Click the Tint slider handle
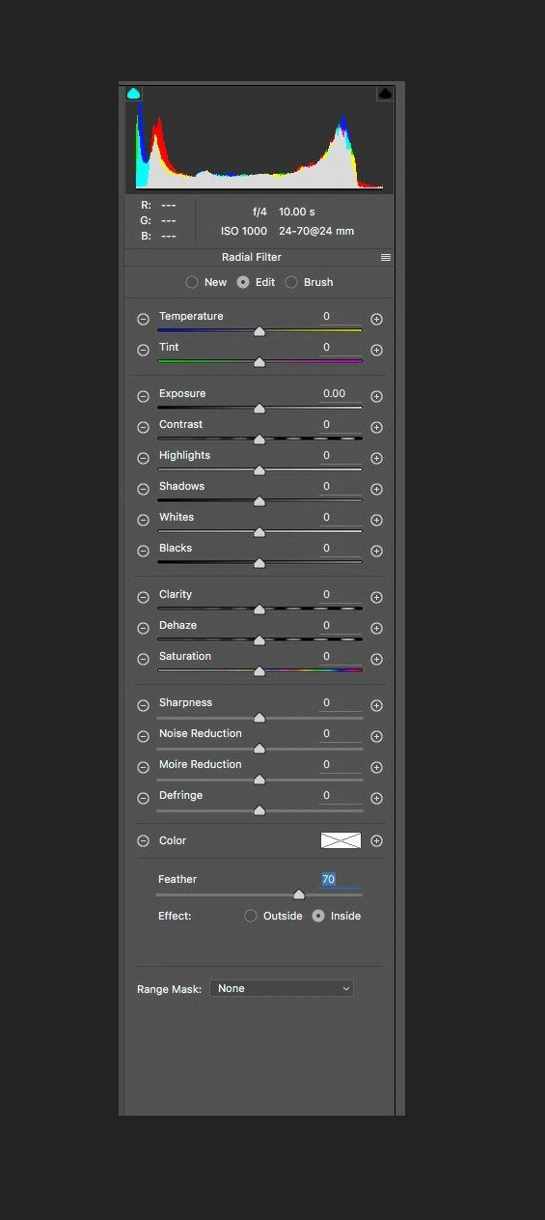This screenshot has width=545, height=1220. click(259, 362)
